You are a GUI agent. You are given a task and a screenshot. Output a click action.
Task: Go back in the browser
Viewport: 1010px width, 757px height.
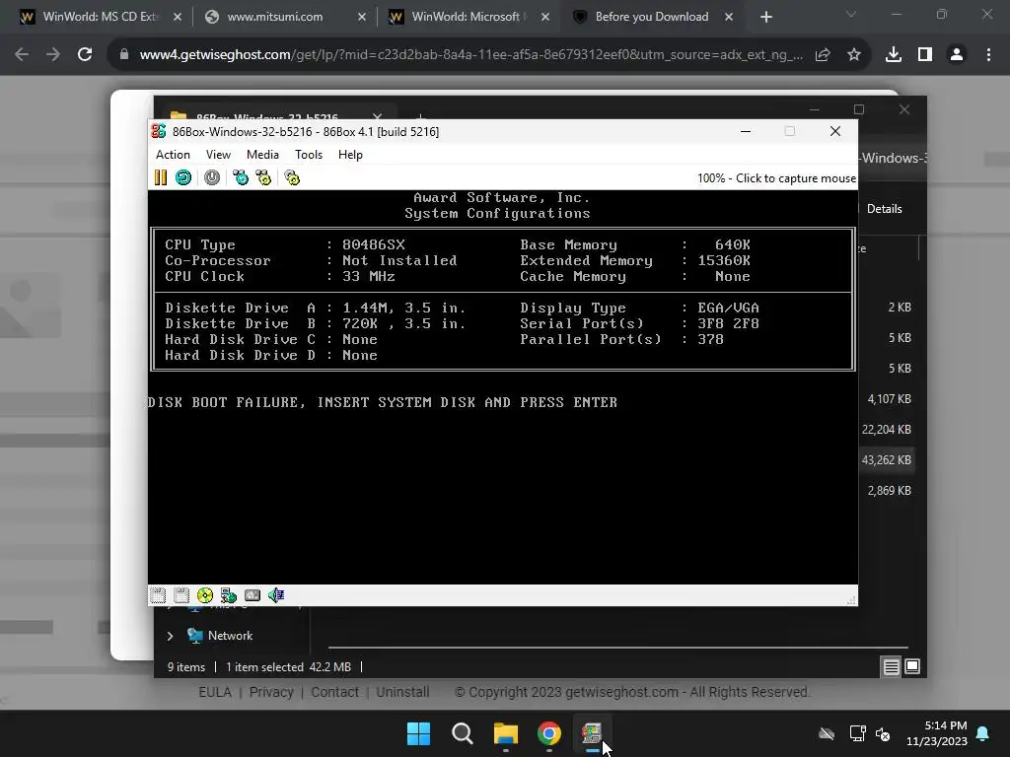coord(22,55)
